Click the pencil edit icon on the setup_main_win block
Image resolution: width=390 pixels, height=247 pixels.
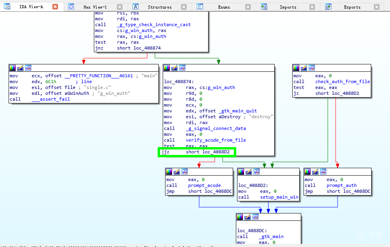[x=249, y=171]
